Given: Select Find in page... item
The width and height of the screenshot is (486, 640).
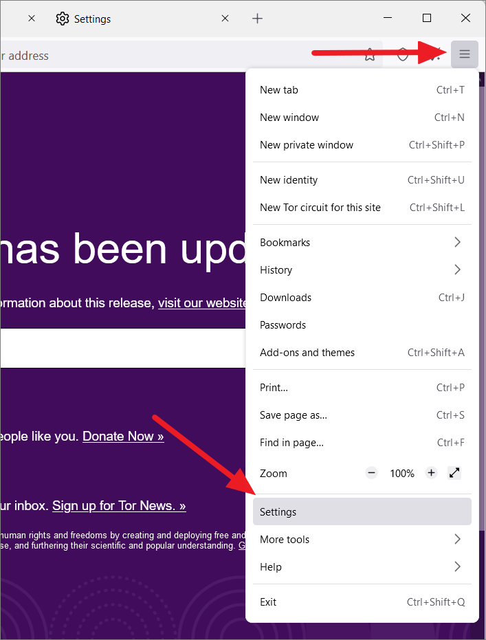Looking at the screenshot, I should (362, 443).
